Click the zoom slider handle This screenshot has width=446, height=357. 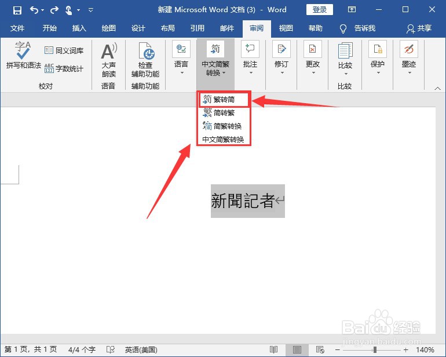[375, 349]
